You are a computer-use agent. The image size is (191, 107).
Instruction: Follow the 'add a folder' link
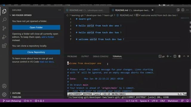coord(48,37)
